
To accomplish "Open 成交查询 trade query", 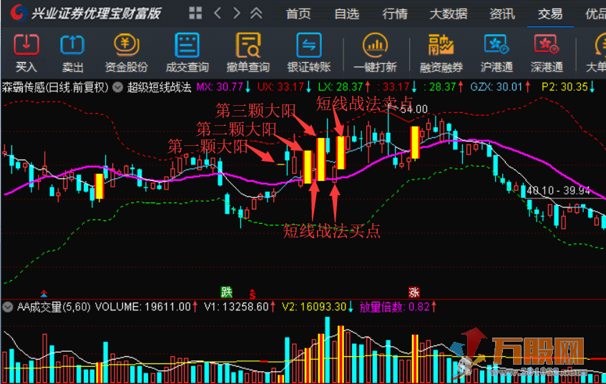I will tap(187, 52).
